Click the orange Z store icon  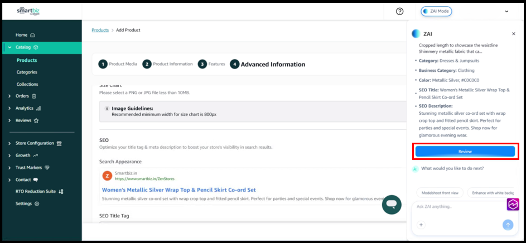[107, 176]
